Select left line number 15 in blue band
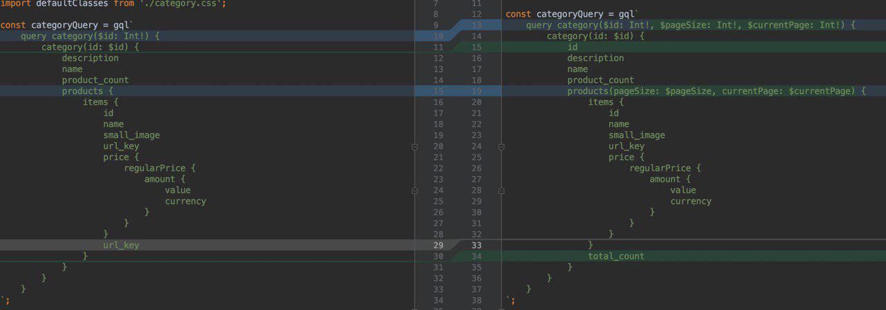Viewport: 886px width, 310px height. pyautogui.click(x=437, y=91)
